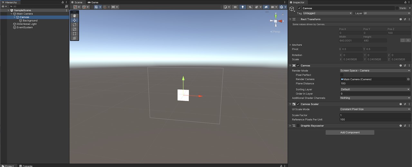Collapse the Main Camera tree node
Screen dimensions: 412x167
pos(11,14)
